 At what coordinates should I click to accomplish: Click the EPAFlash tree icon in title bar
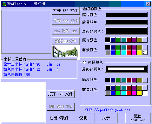pyautogui.click(x=4, y=4)
